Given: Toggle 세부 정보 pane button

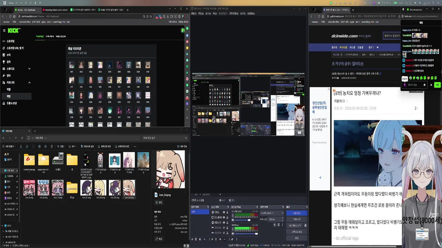Looking at the screenshot, I should [x=182, y=146].
